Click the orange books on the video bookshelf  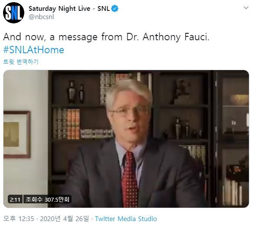click(74, 124)
